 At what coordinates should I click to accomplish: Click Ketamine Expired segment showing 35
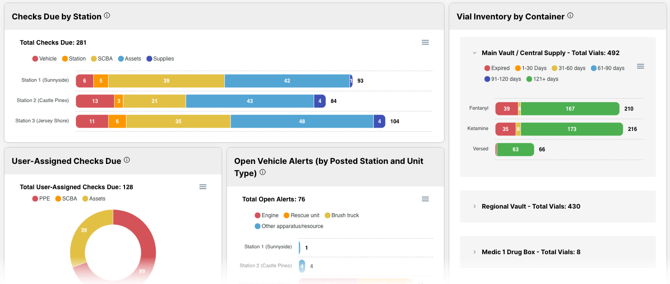click(x=505, y=129)
